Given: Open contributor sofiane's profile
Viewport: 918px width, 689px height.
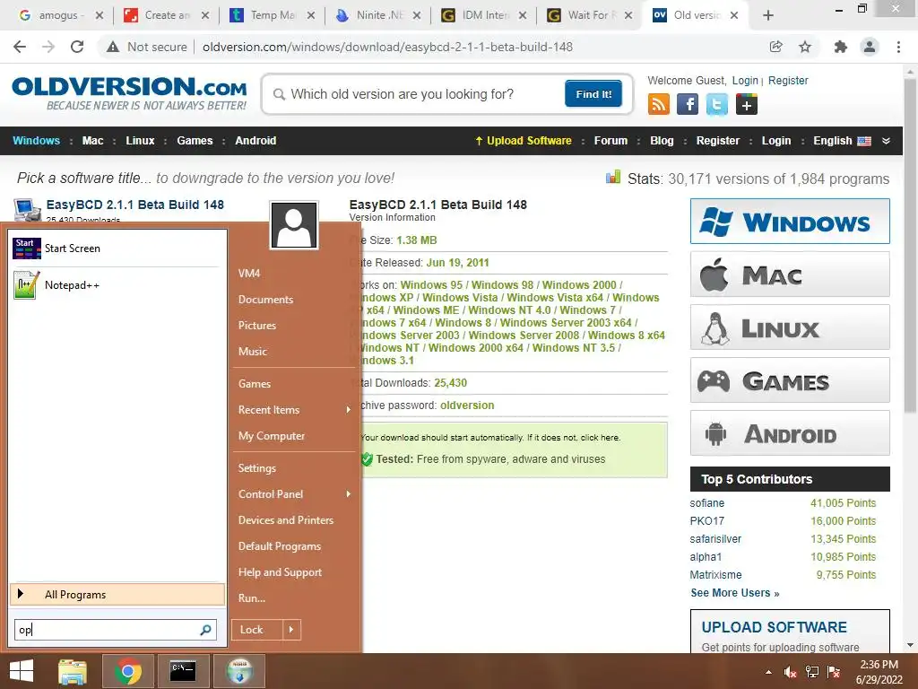Looking at the screenshot, I should 706,503.
